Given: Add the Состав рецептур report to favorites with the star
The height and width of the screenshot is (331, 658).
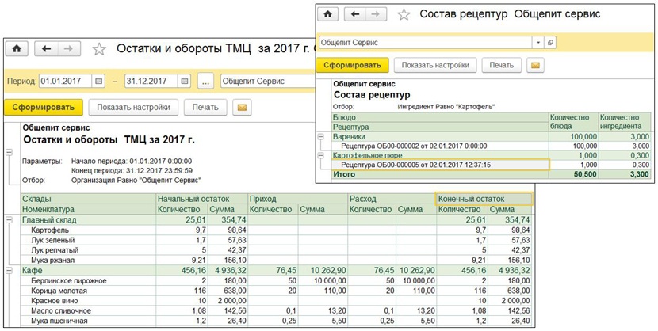Looking at the screenshot, I should click(x=404, y=14).
